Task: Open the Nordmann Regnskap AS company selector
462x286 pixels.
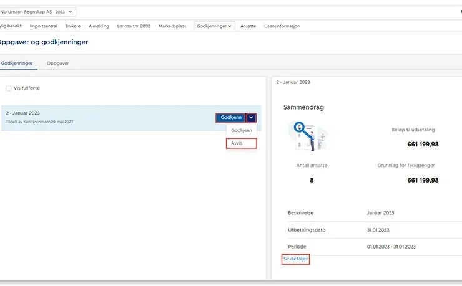Action: pos(37,12)
